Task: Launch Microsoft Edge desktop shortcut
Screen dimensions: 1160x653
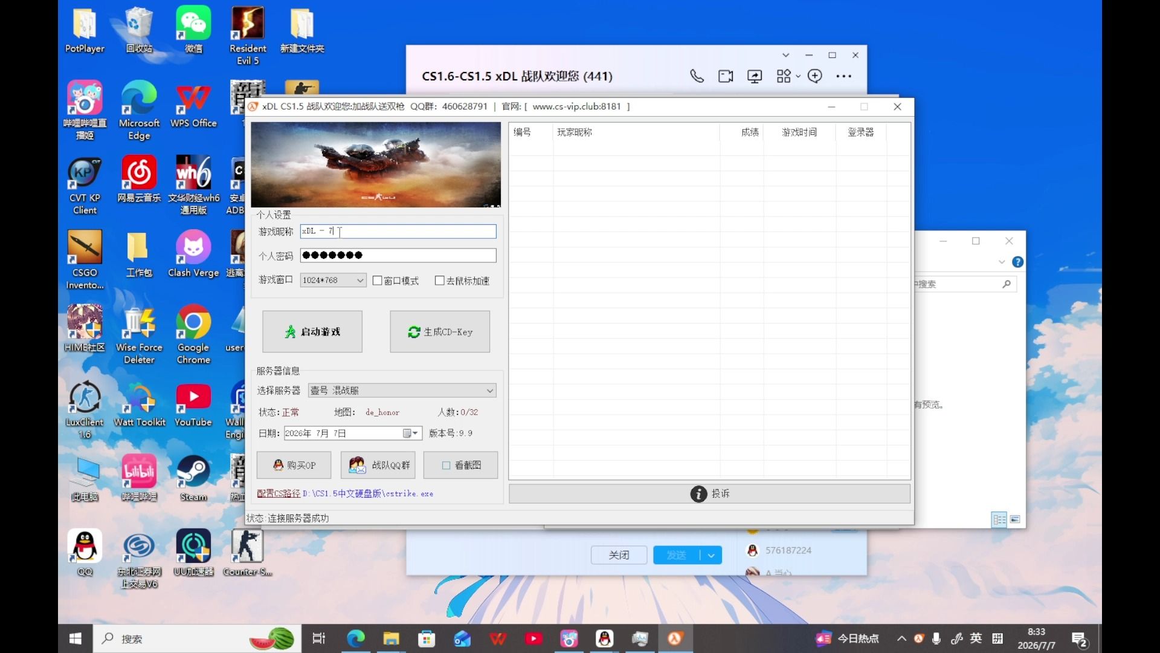Action: 139,110
